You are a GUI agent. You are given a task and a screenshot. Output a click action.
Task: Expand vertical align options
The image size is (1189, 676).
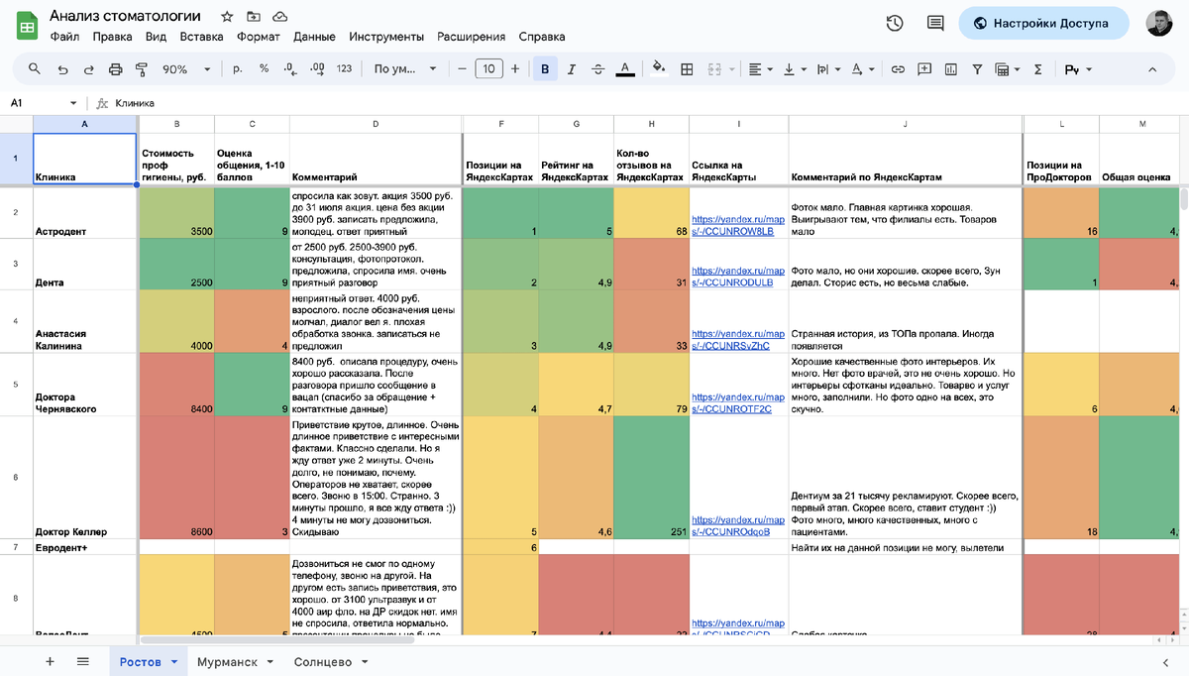795,69
